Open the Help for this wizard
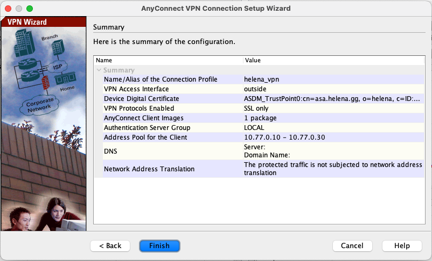This screenshot has height=261, width=432. click(x=401, y=246)
